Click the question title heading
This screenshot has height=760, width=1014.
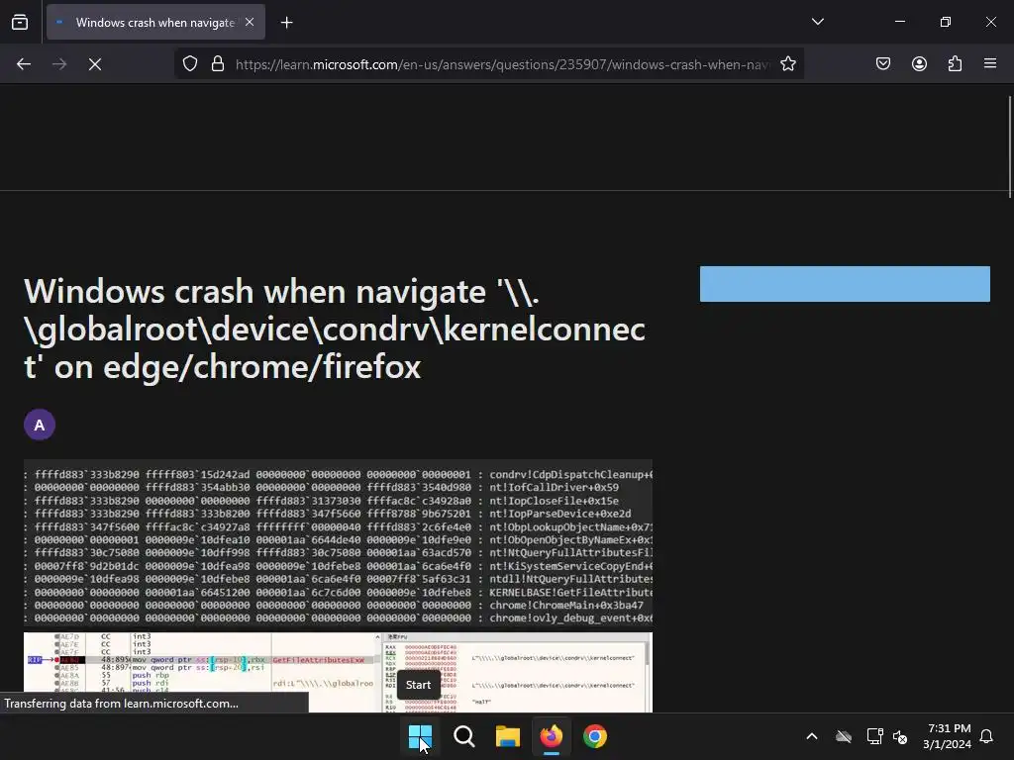tap(335, 329)
